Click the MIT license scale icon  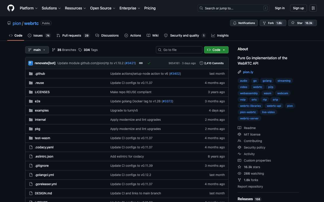(239, 134)
